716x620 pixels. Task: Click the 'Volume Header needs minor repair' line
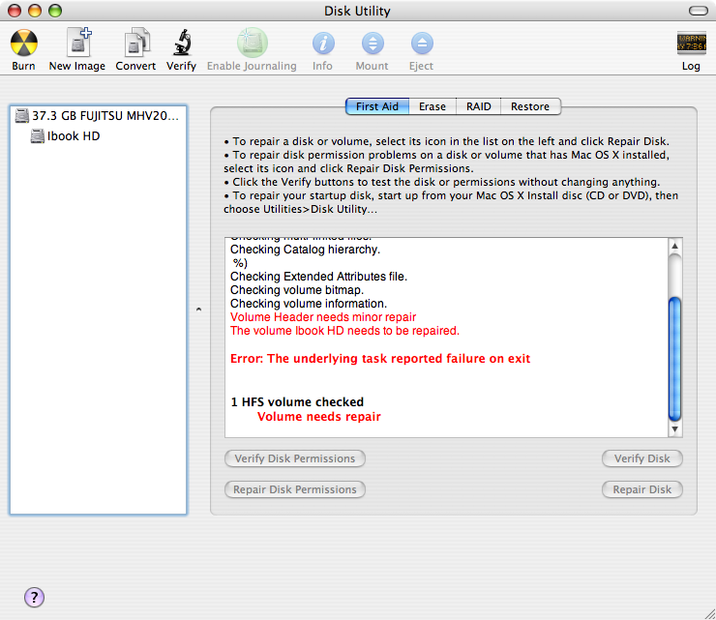323,317
